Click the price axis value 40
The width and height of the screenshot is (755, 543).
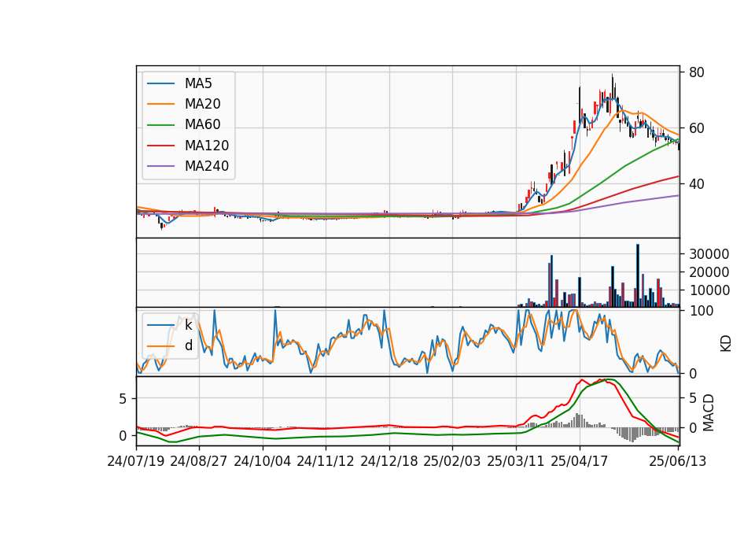(697, 184)
